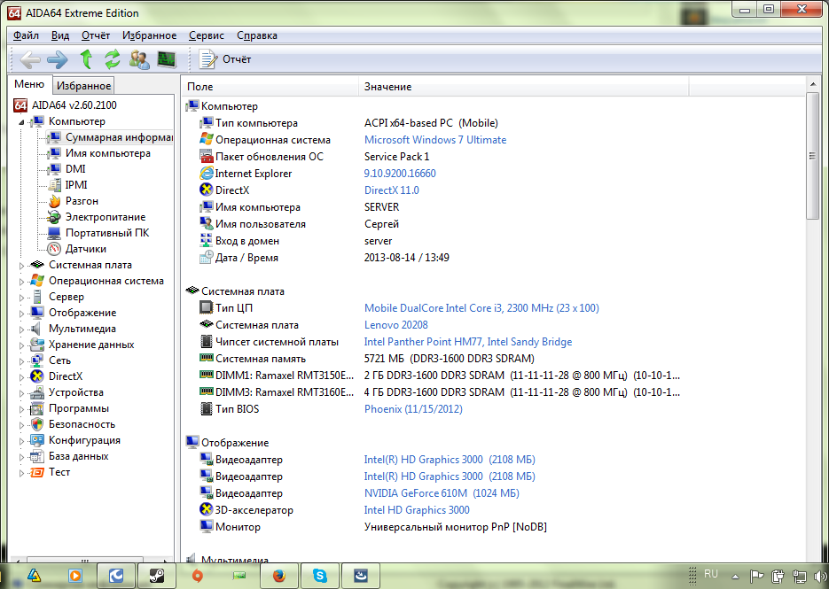Screen dimensions: 829x589
Task: Open Firefox from the taskbar
Action: coord(279,575)
